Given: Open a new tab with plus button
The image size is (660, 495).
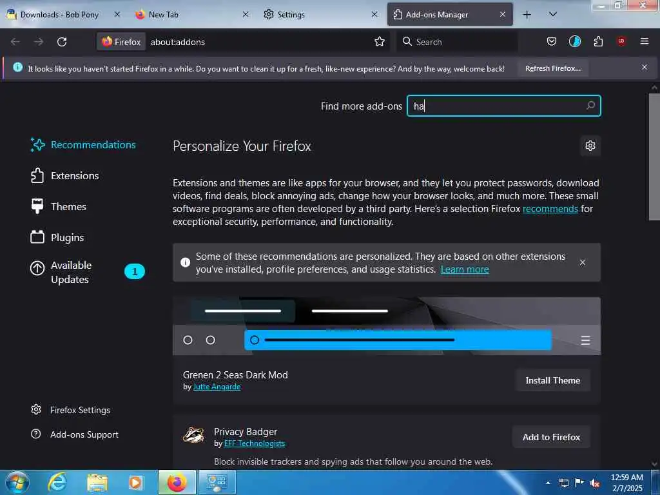Looking at the screenshot, I should [x=527, y=15].
